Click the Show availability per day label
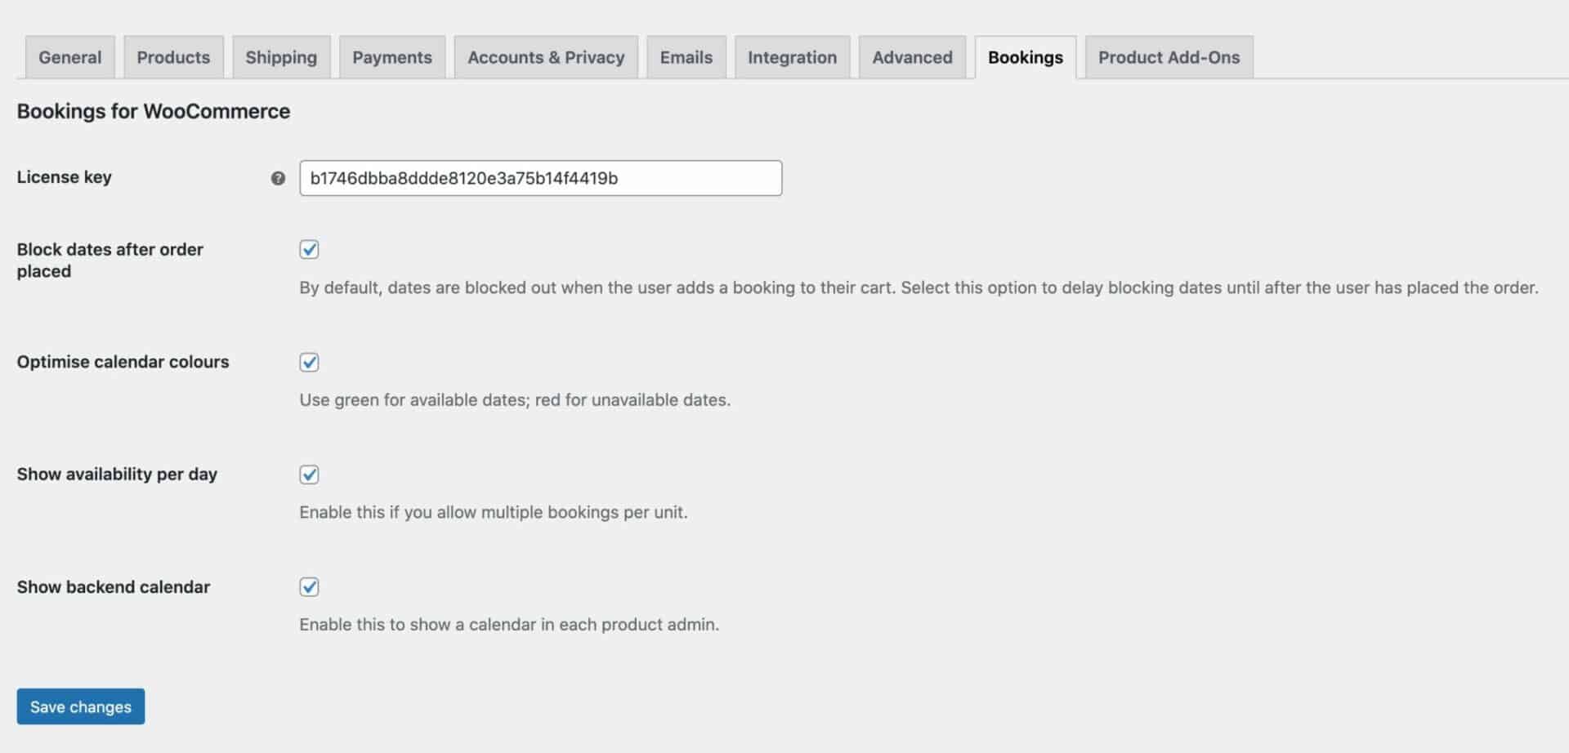1569x753 pixels. tap(118, 475)
